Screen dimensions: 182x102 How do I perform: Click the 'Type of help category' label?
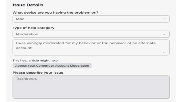tap(34, 28)
